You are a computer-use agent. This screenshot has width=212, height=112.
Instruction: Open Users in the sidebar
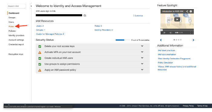(x=11, y=22)
